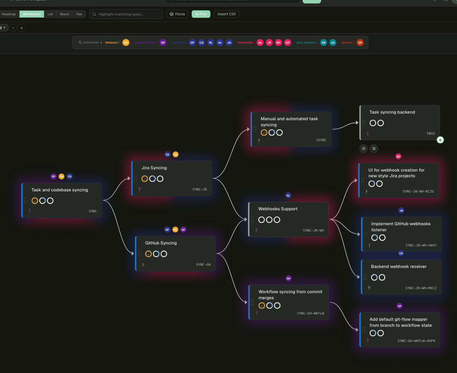Click the small gear button beside plus
The width and height of the screenshot is (457, 373).
(22, 28)
